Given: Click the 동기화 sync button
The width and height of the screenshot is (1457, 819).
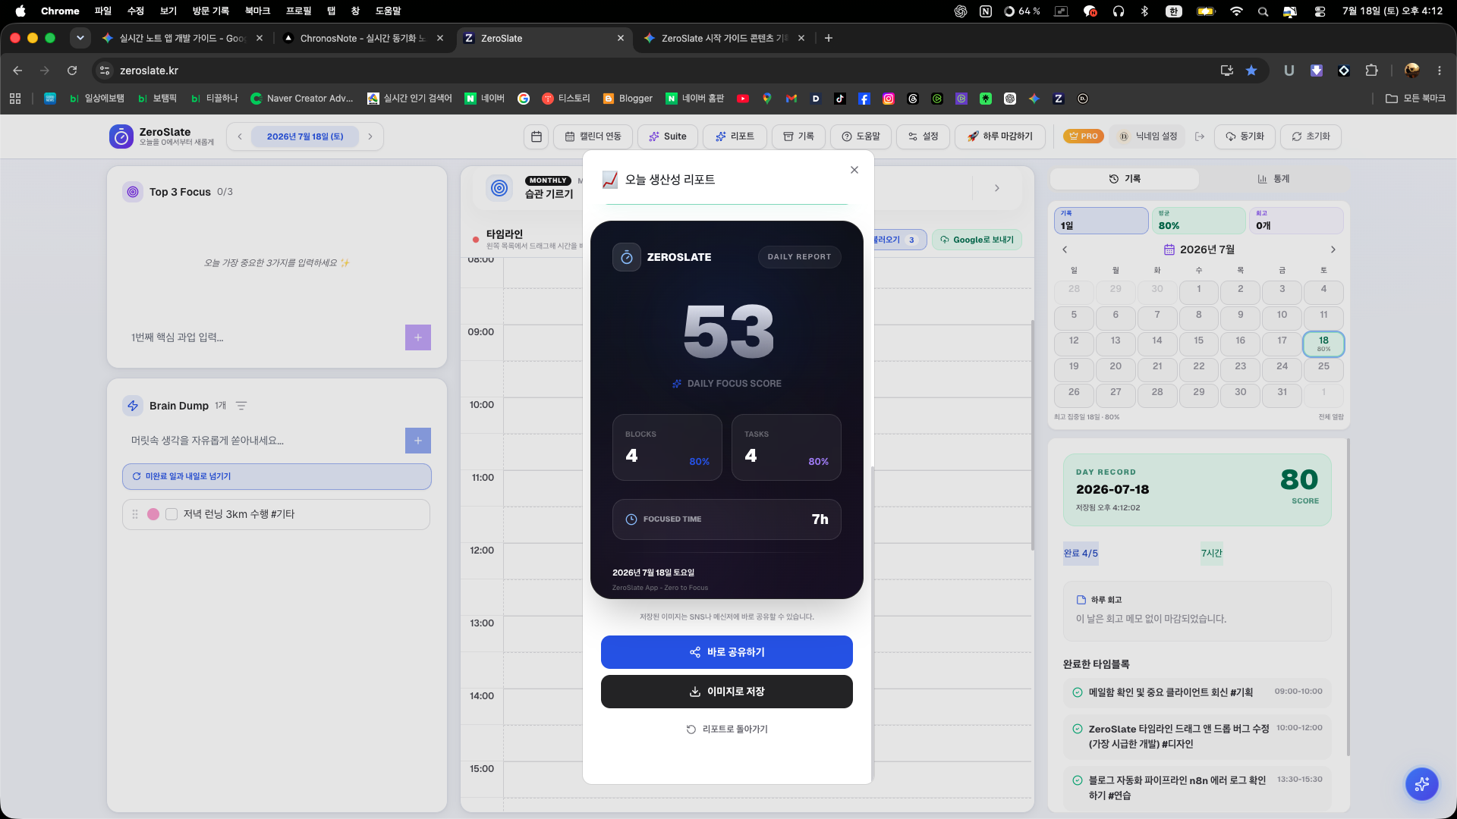Looking at the screenshot, I should click(1245, 136).
